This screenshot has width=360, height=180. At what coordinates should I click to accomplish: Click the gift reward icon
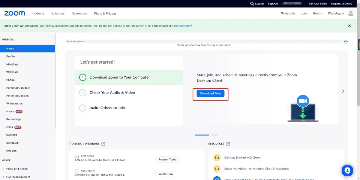(346, 42)
